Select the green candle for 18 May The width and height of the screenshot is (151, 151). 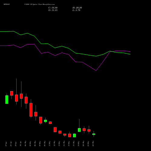tap(75, 136)
